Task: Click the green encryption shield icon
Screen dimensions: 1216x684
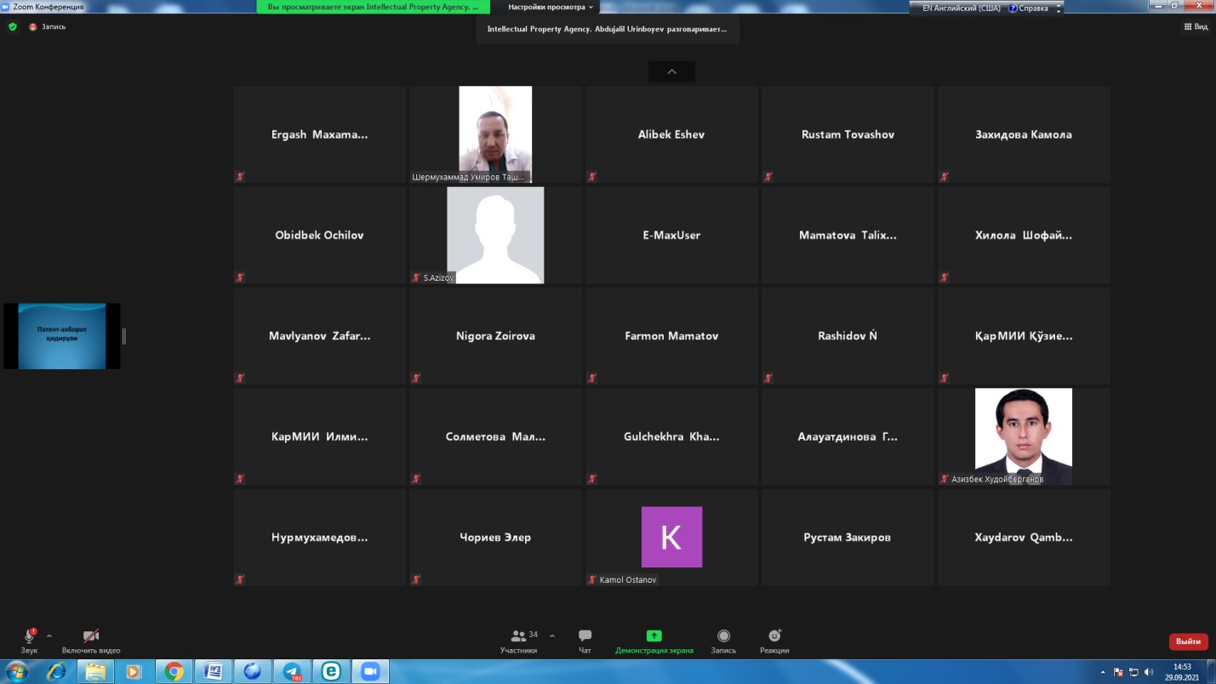Action: [x=12, y=26]
